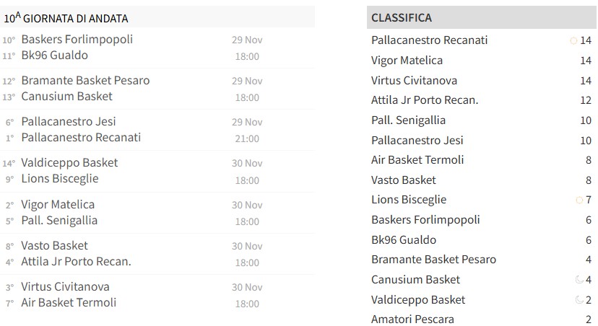The width and height of the screenshot is (598, 326).
Task: Open Virtus Civitanova in the standings
Action: 414,81
